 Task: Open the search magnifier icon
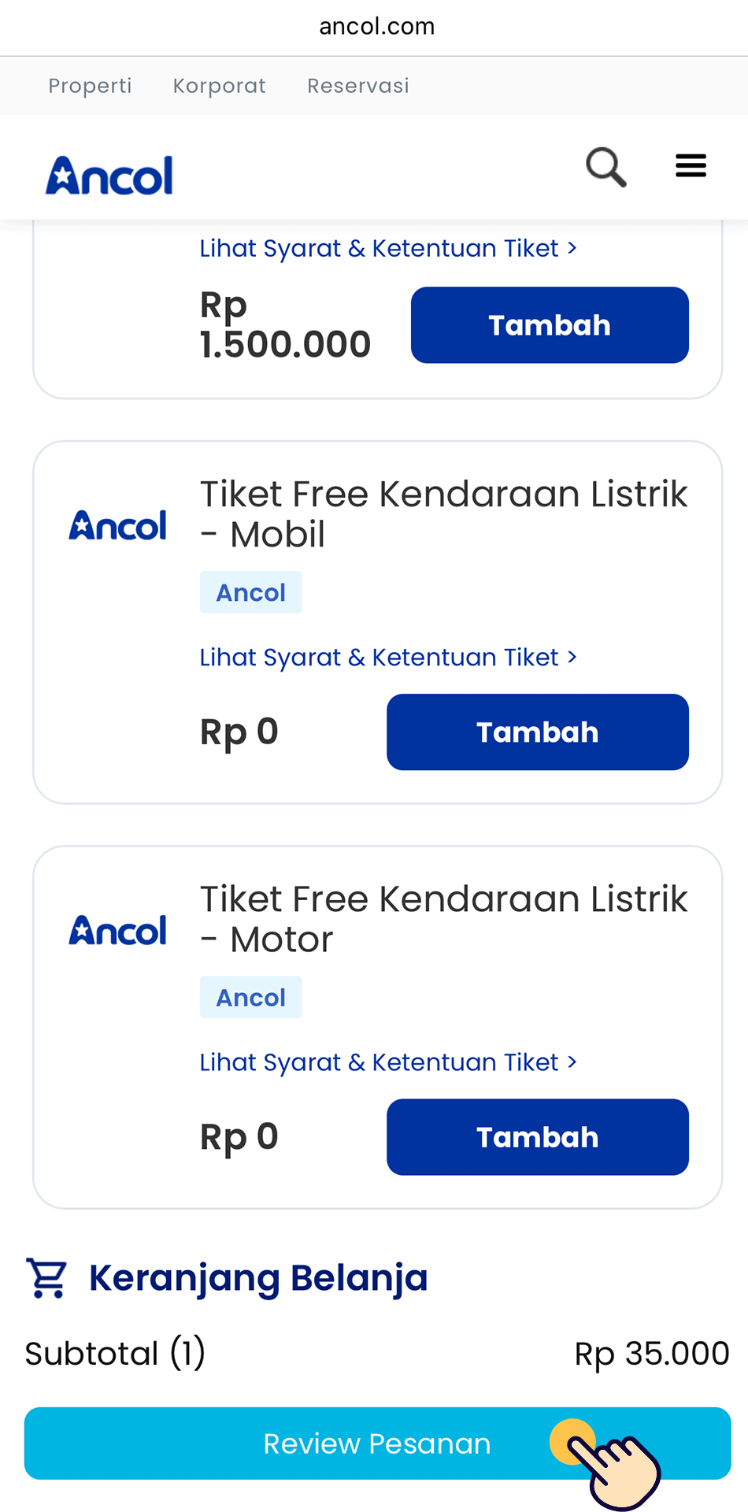pyautogui.click(x=605, y=167)
